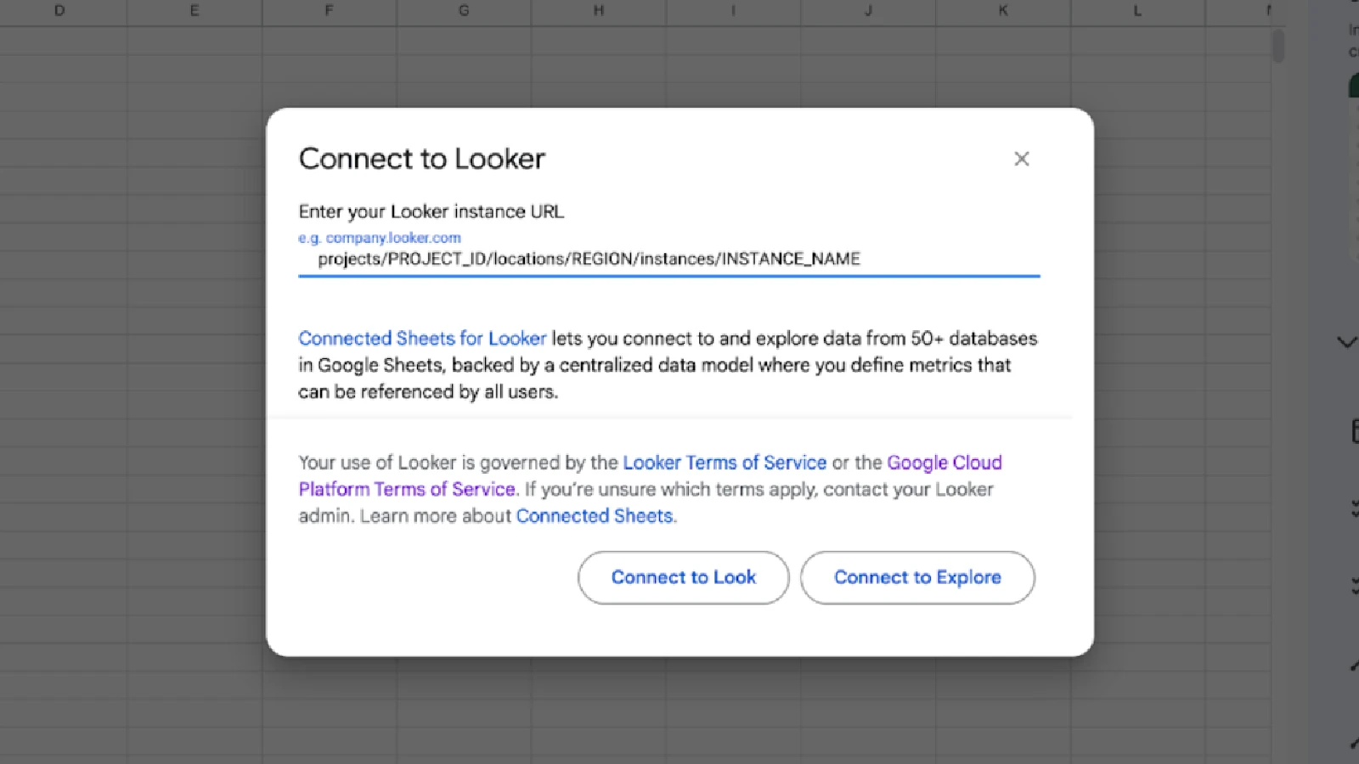Follow the Connected Sheets learn more link
This screenshot has width=1359, height=764.
[x=595, y=516]
